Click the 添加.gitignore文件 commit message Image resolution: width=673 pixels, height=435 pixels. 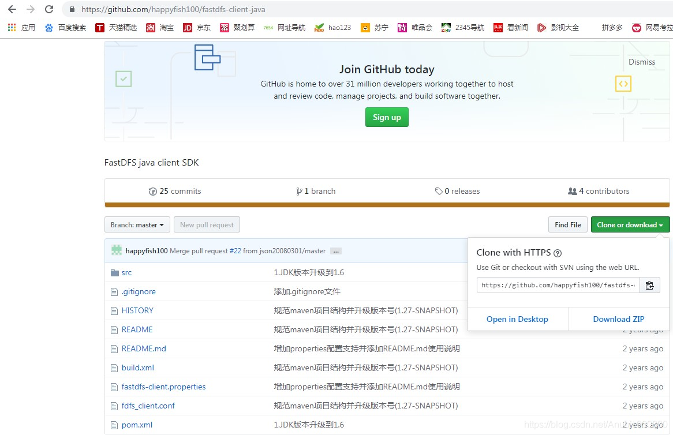[x=307, y=292]
